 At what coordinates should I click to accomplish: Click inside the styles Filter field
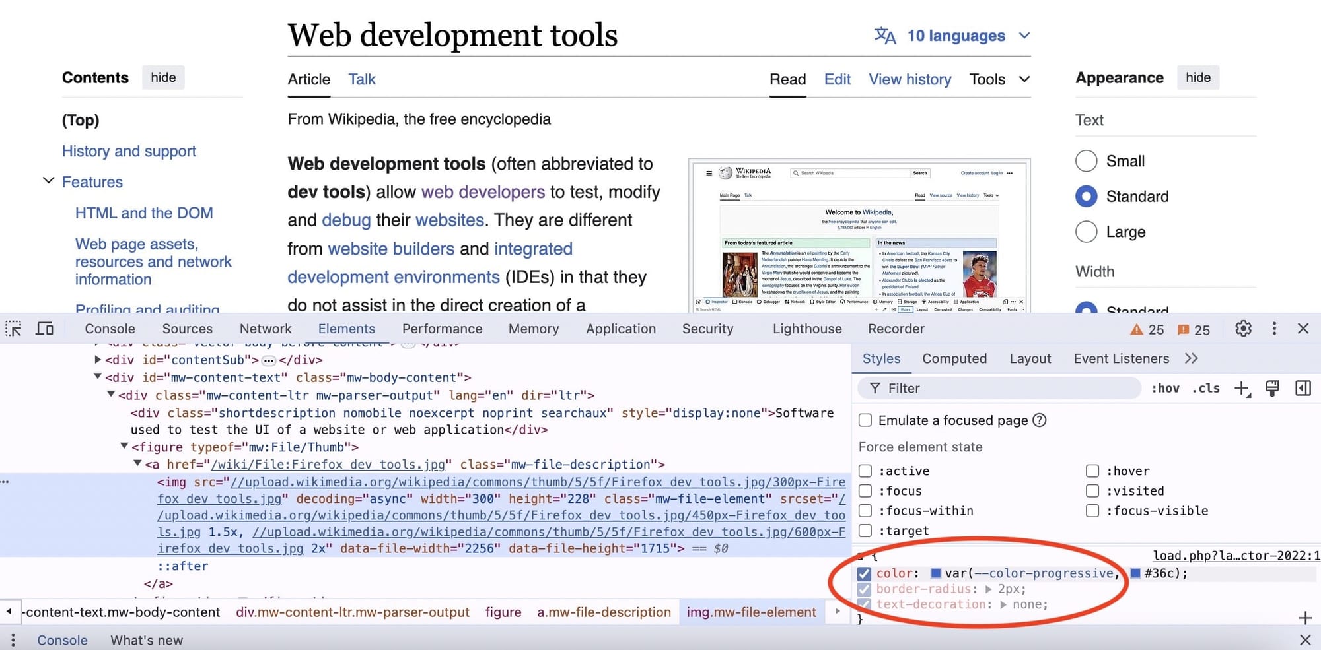[x=991, y=388]
